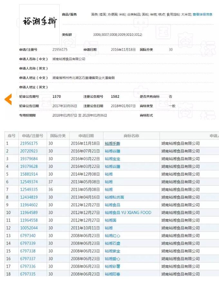
Task: Open trademark name 裕湘爱心 link
Action: coord(112,259)
